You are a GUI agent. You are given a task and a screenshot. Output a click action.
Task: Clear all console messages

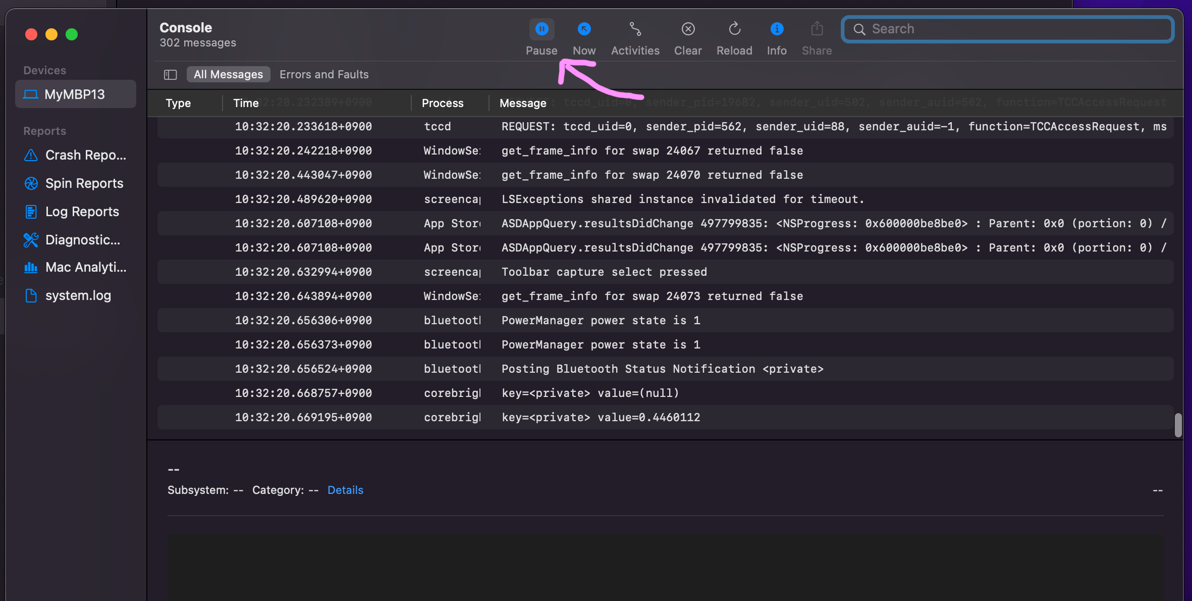[x=688, y=30]
